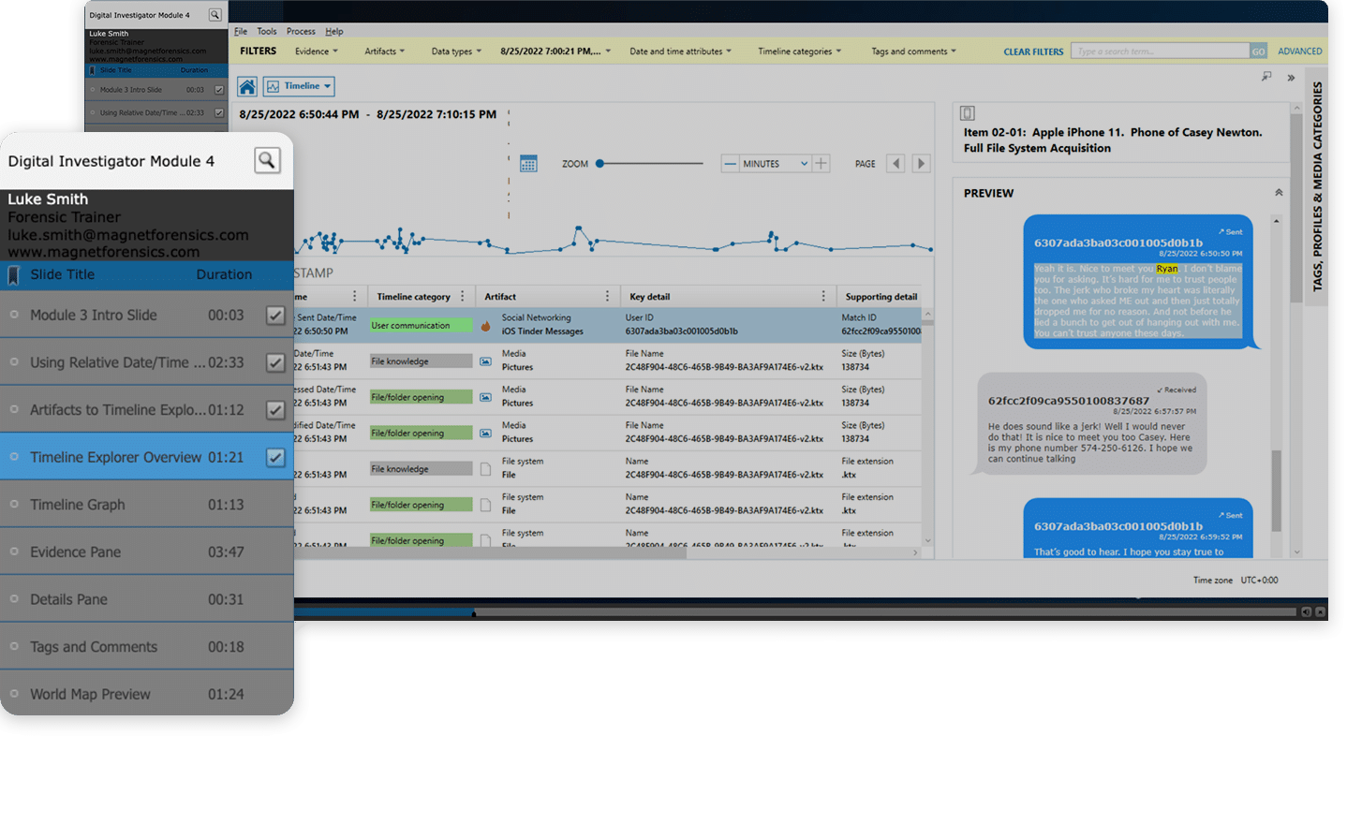The image size is (1347, 824).
Task: Open the calendar date picker icon
Action: coord(528,164)
